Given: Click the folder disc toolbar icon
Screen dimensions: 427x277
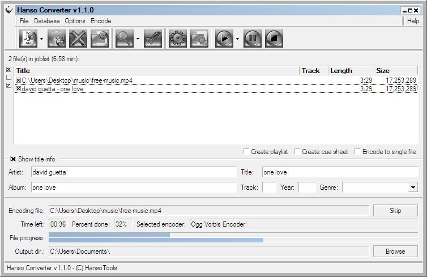Looking at the screenshot, I should pyautogui.click(x=100, y=39).
